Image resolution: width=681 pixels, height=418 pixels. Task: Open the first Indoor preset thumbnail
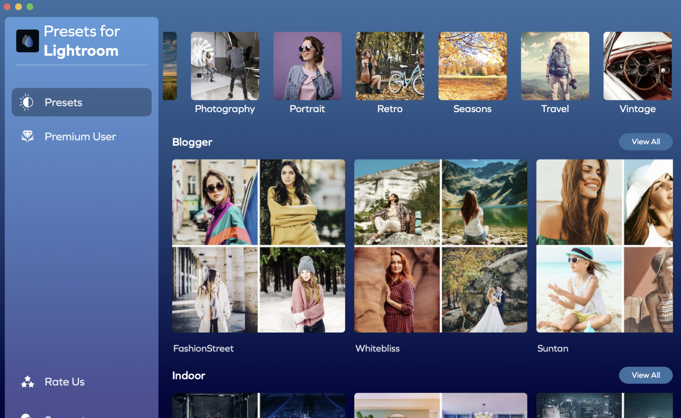(x=259, y=406)
